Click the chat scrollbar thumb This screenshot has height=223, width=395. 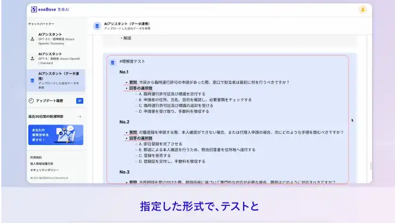click(371, 166)
